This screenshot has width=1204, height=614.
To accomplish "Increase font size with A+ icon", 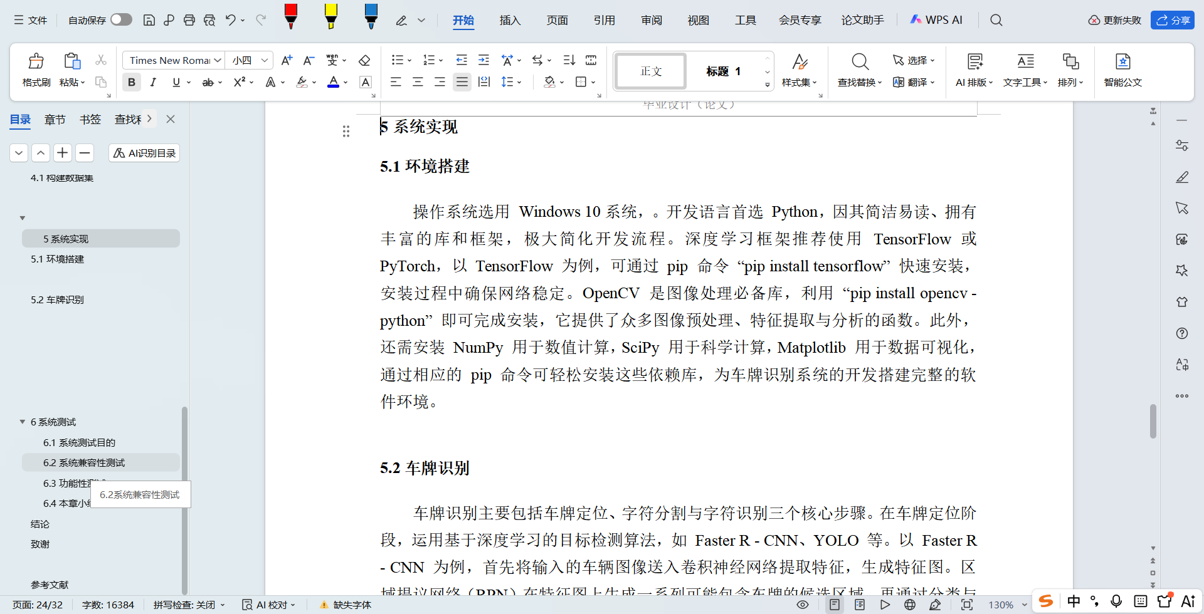I will pos(287,60).
